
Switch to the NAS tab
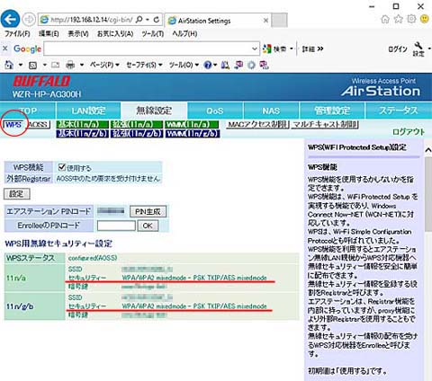pos(271,111)
